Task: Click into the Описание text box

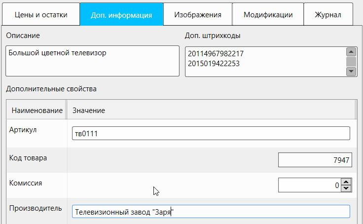Action: [x=93, y=61]
